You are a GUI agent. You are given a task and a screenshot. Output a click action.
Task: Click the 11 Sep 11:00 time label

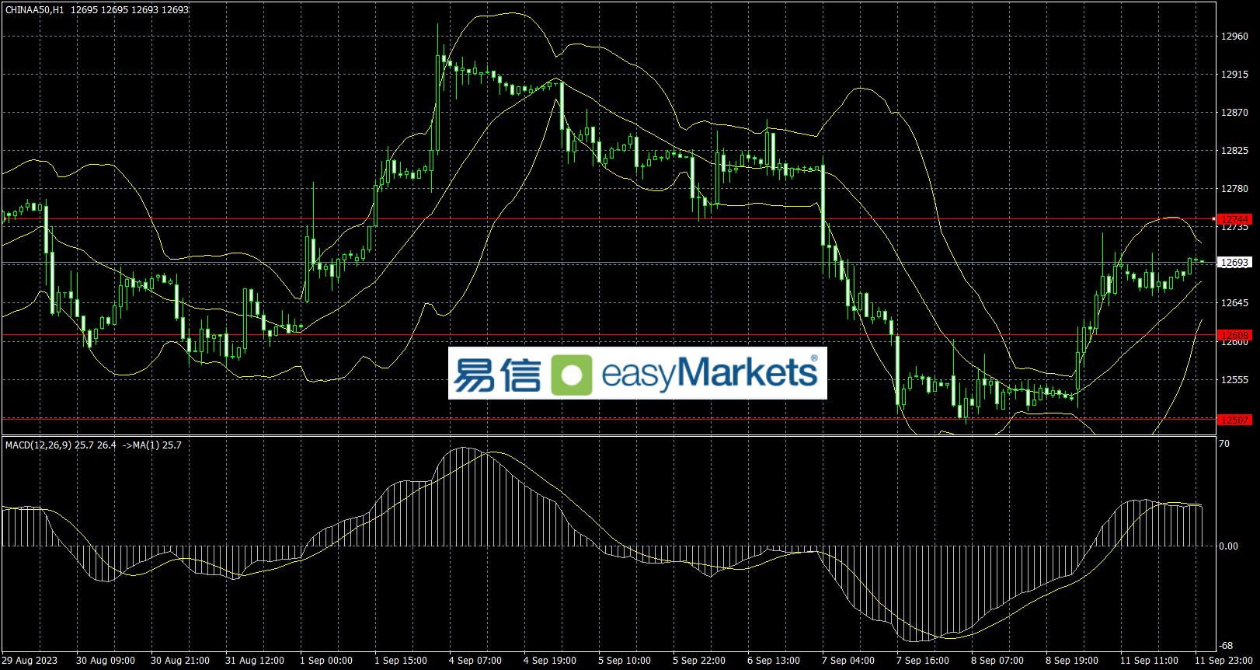1149,661
